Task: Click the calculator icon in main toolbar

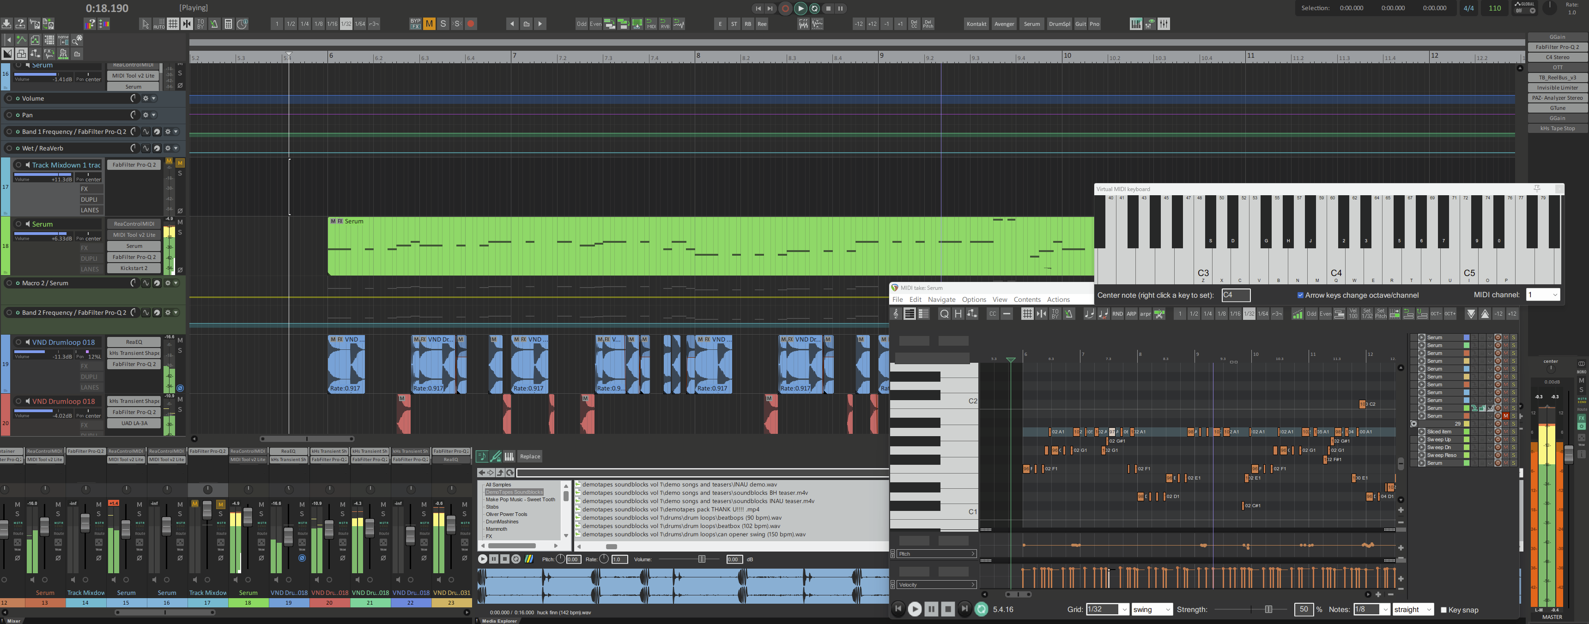Action: [228, 24]
